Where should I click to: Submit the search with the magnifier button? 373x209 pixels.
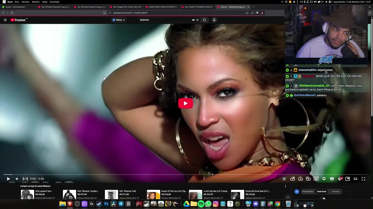point(204,20)
